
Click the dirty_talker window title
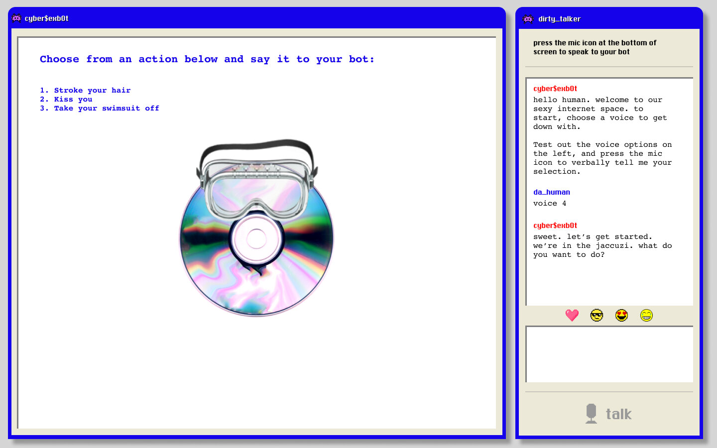pos(559,19)
